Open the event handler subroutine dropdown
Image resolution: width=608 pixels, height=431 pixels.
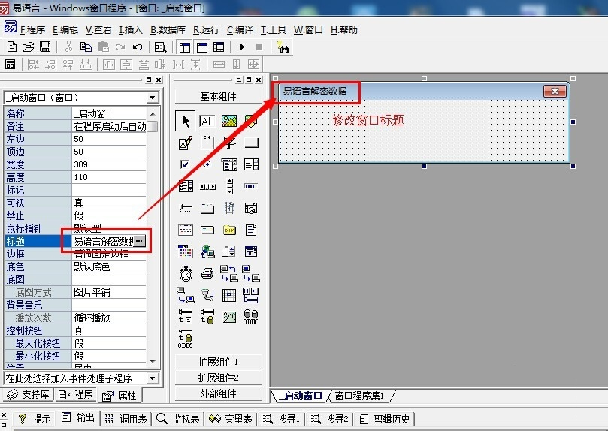[x=153, y=378]
